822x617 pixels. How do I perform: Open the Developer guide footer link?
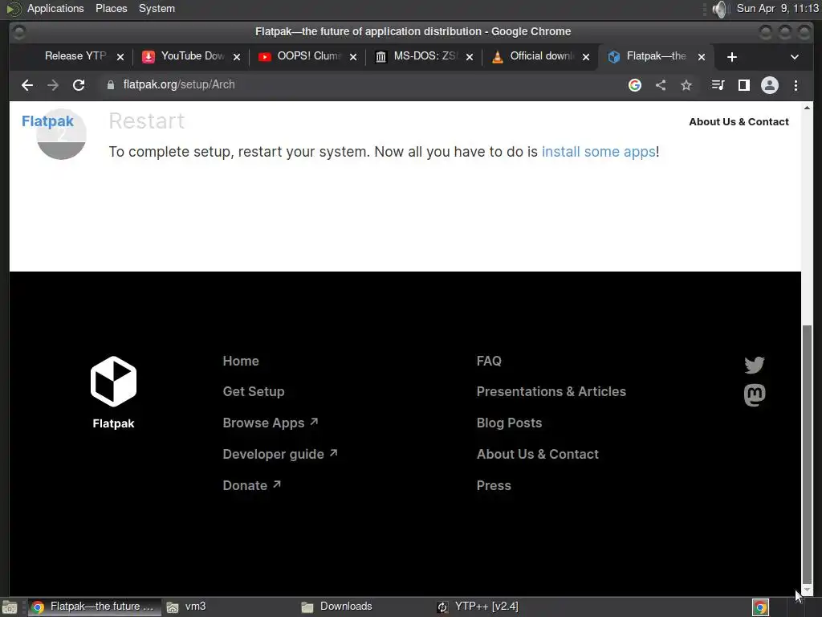(280, 454)
